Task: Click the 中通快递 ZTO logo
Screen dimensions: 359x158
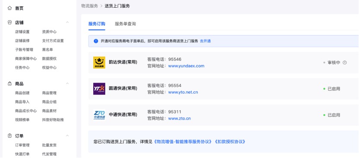Action: pos(99,115)
